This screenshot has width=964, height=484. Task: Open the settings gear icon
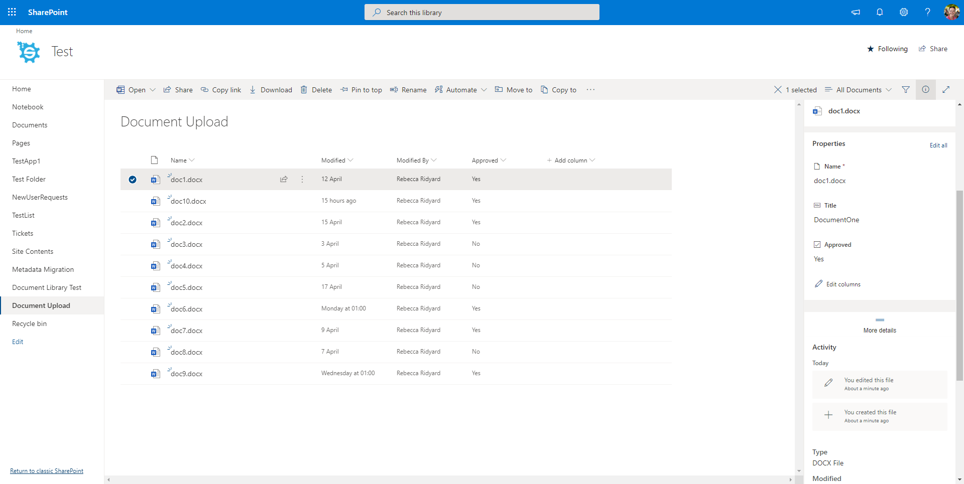[x=904, y=12]
